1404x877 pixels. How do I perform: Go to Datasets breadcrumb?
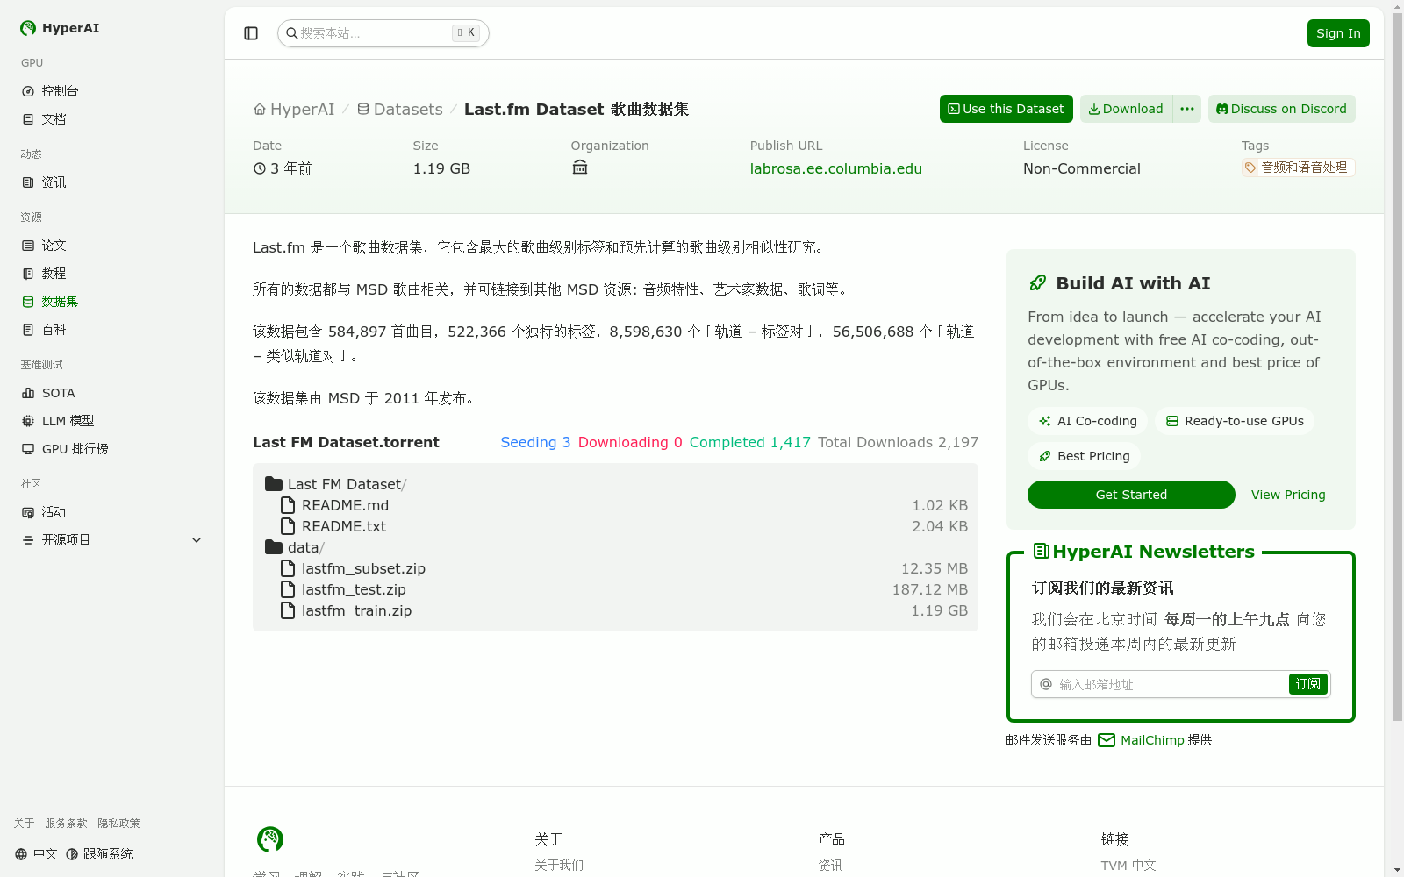click(x=400, y=110)
